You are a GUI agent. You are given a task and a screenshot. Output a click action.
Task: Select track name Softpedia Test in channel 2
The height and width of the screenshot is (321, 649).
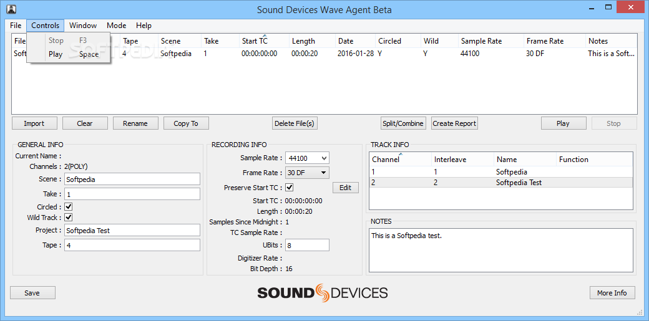pos(519,183)
